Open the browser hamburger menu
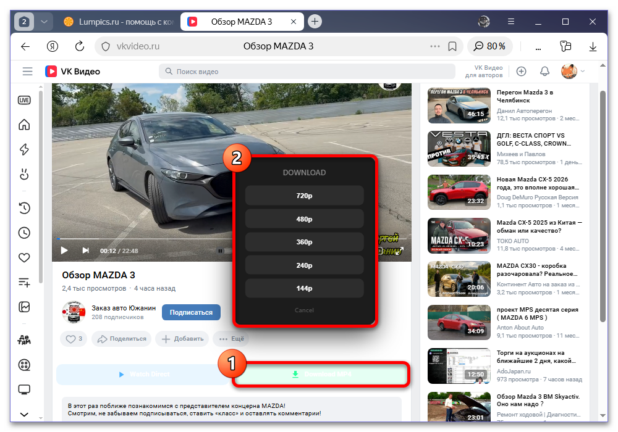 coord(511,22)
